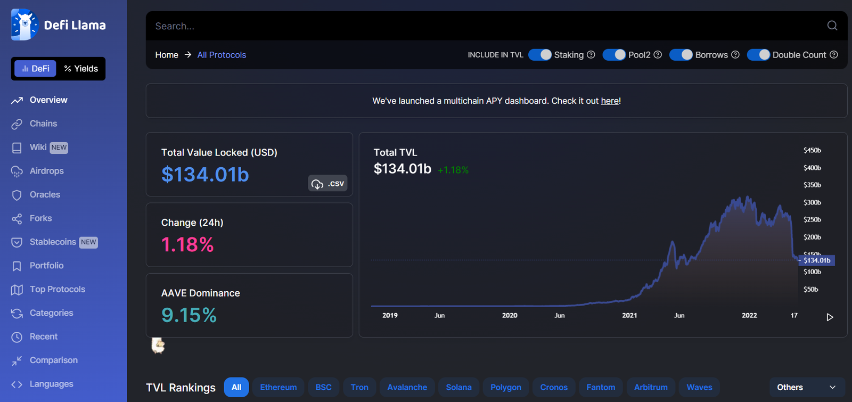Open the Portfolio sidebar item
This screenshot has height=402, width=852.
coord(37,266)
